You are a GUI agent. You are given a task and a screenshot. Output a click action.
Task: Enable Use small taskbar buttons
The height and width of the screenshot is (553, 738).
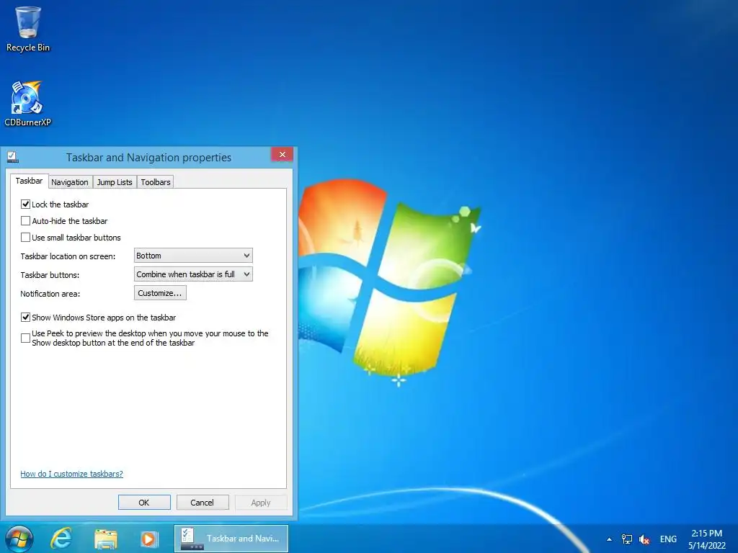click(25, 237)
